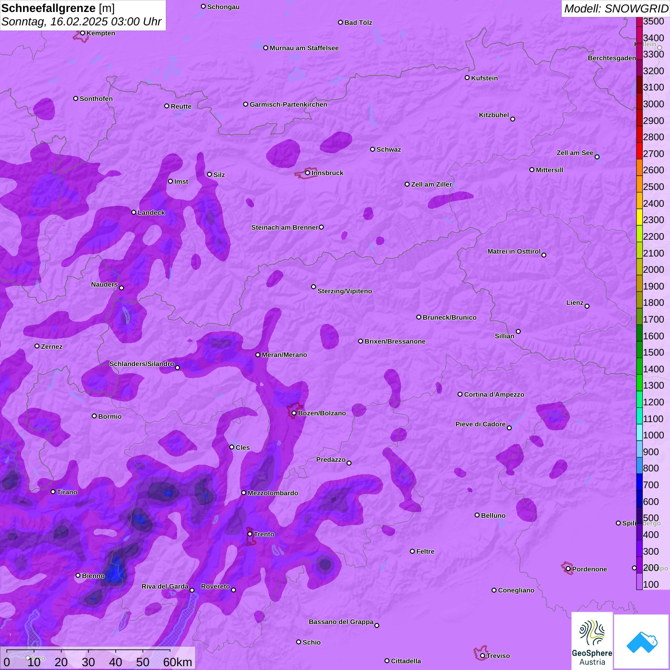Click the '60km' scale bar label
The width and height of the screenshot is (670, 670).
tap(178, 662)
